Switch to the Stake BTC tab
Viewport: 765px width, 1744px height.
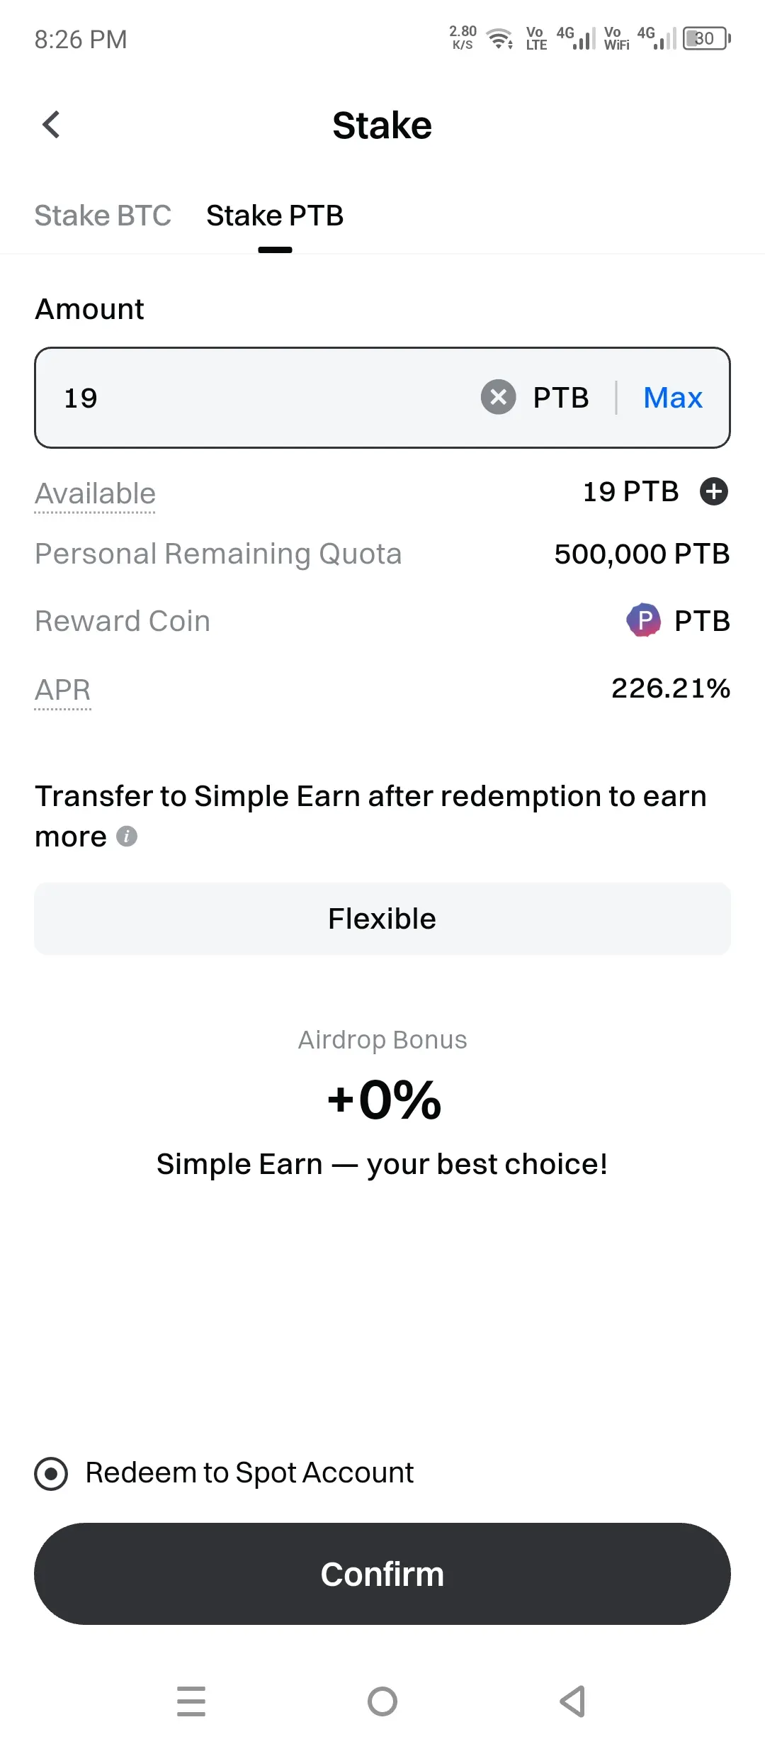(103, 216)
